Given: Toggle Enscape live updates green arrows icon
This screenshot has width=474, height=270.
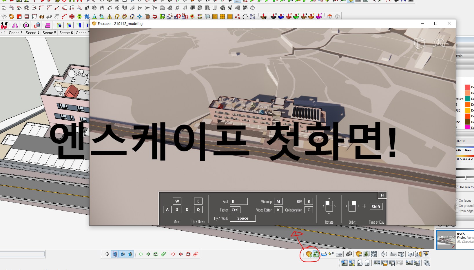Looking at the screenshot, I should click(x=316, y=254).
